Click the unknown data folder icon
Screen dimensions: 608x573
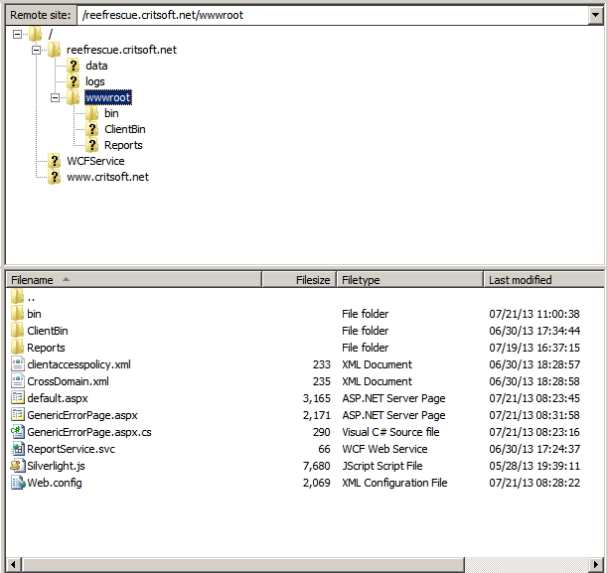tap(73, 66)
